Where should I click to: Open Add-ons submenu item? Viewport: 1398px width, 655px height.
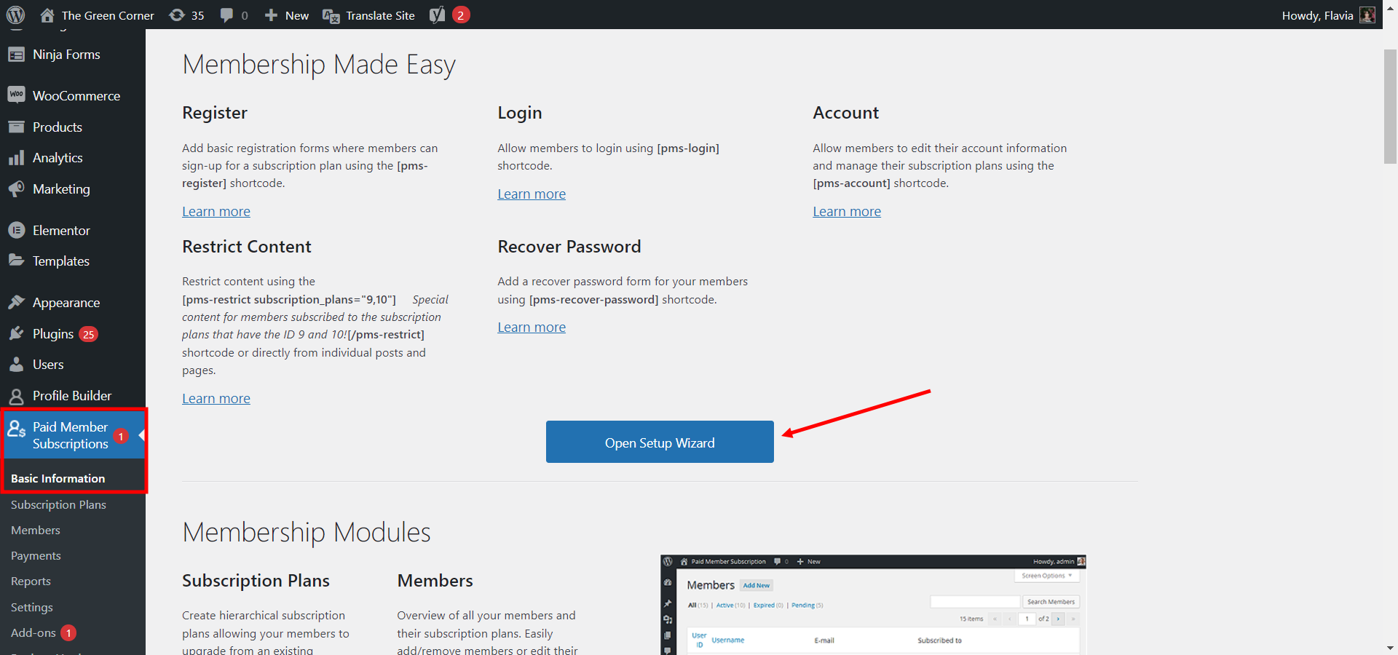coord(33,633)
